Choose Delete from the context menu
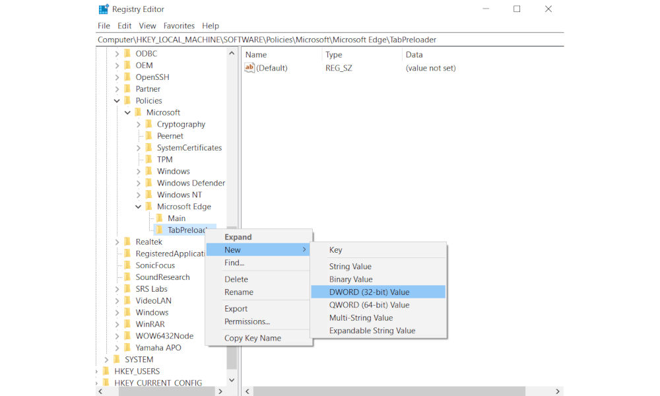The height and width of the screenshot is (396, 660). point(259,279)
